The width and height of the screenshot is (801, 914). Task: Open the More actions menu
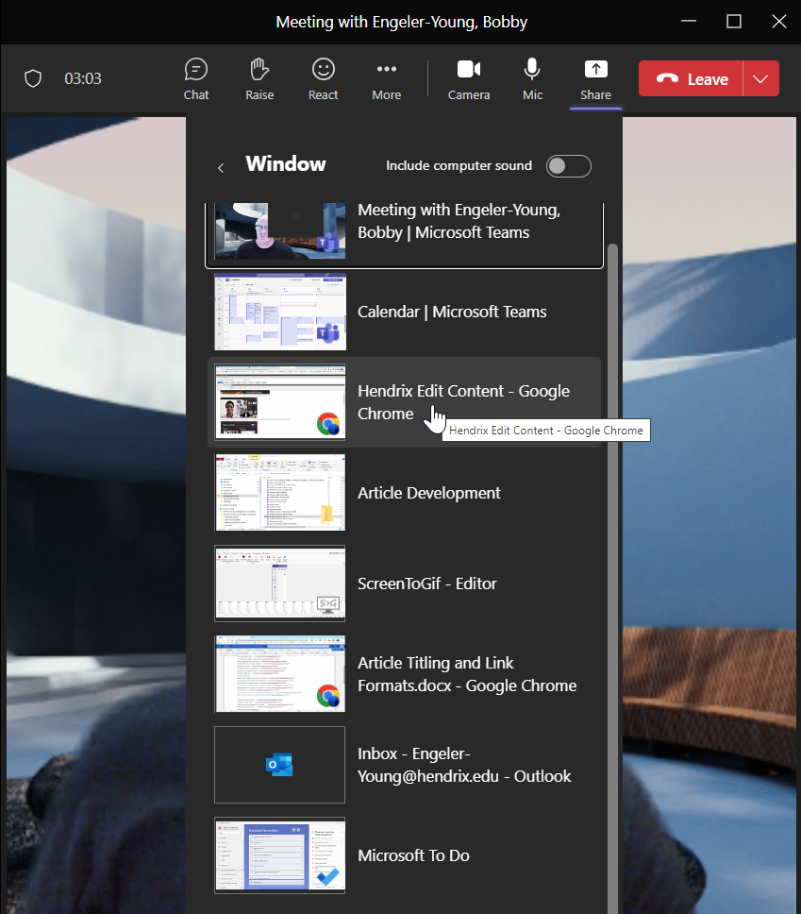click(x=387, y=80)
